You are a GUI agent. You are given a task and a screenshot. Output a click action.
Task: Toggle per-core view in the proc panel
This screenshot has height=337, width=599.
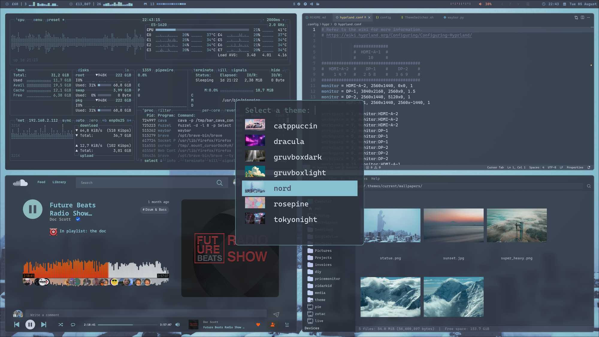click(x=211, y=111)
